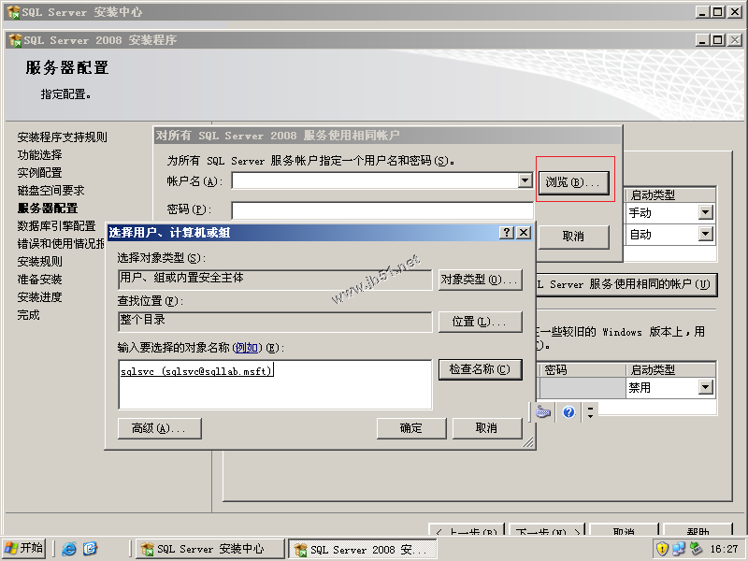Screen dimensions: 748x561
Task: Click the help question-mark in the dialog title bar
Action: pyautogui.click(x=507, y=232)
